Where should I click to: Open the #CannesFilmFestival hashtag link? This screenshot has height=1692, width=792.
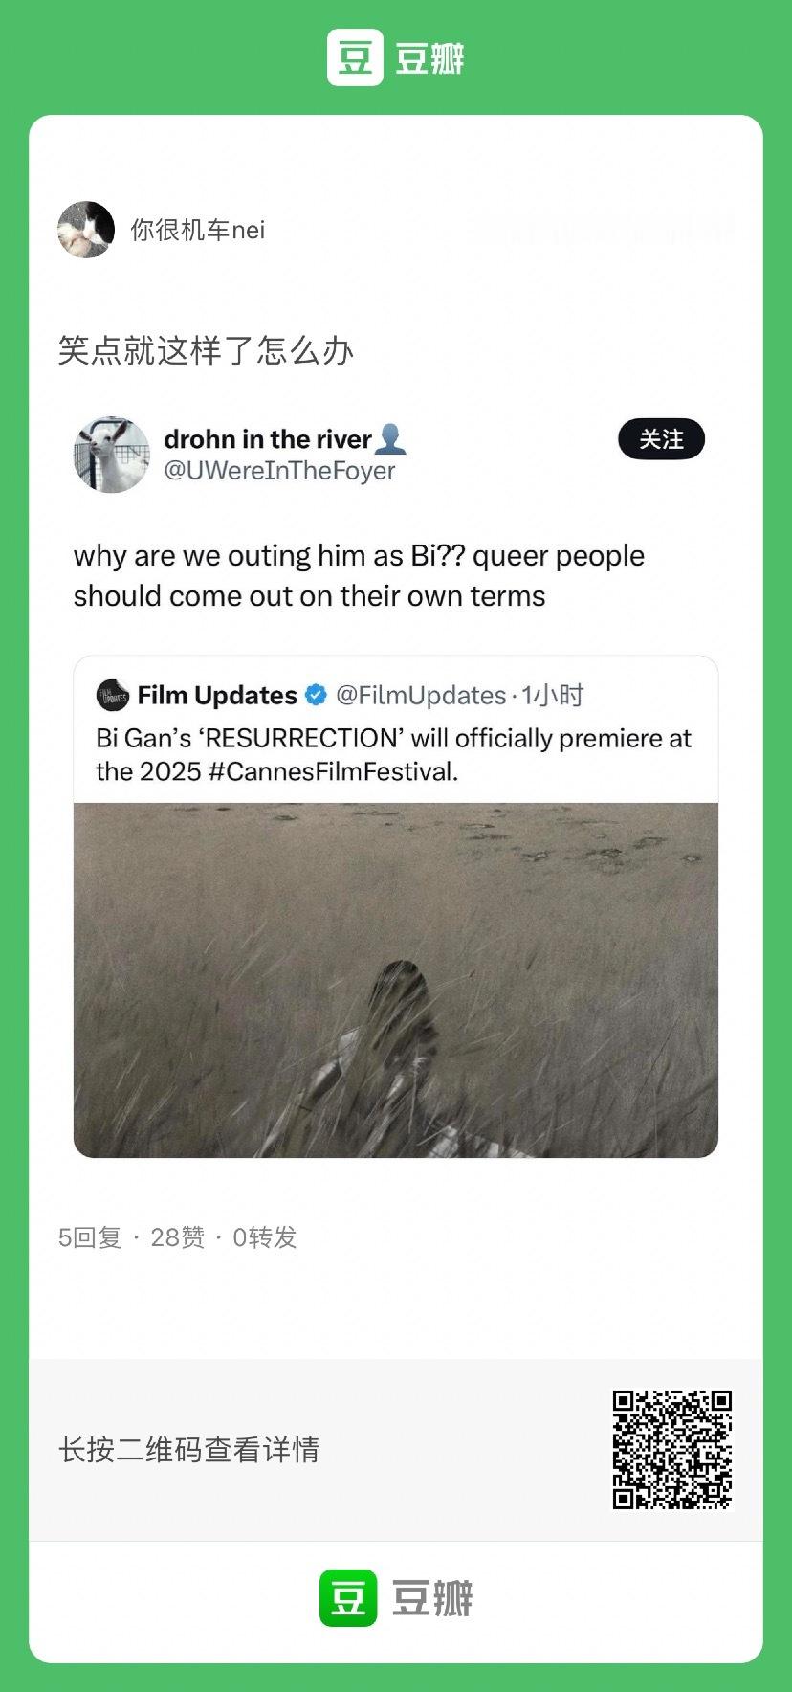click(333, 771)
